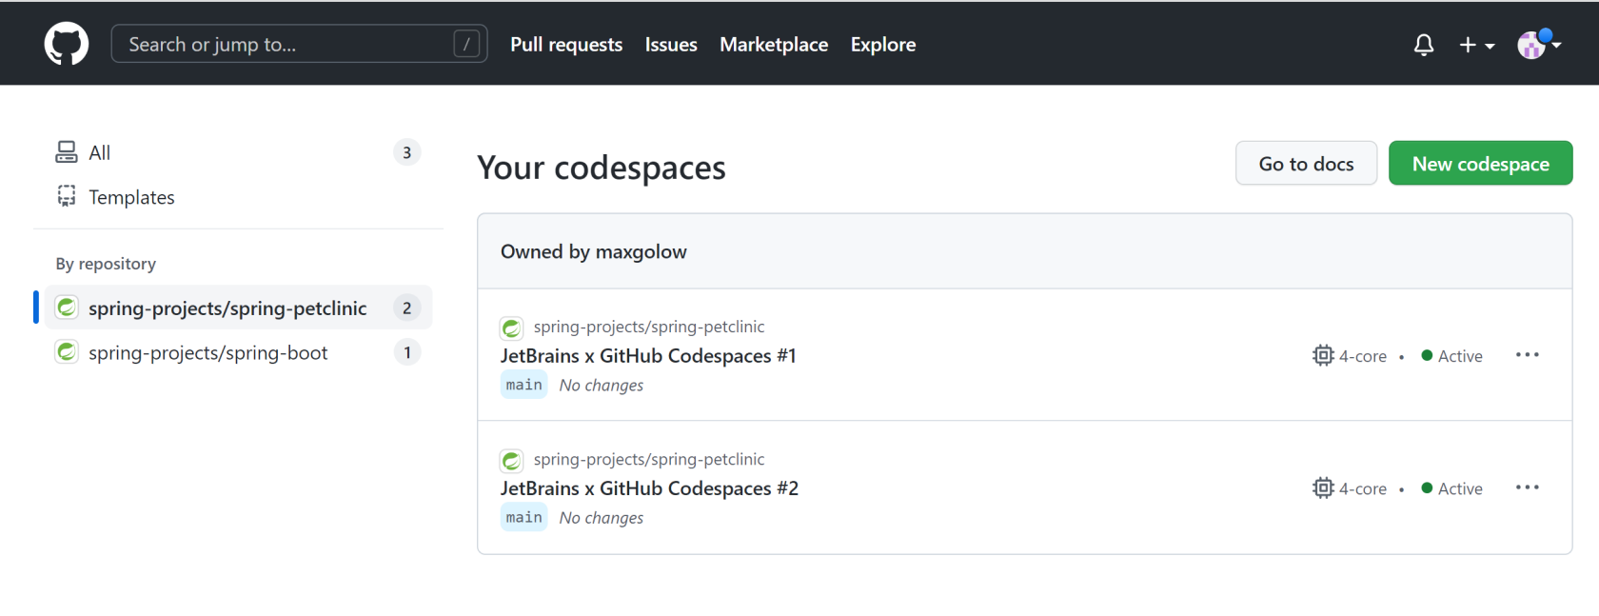Create a New codespace
The width and height of the screenshot is (1599, 616).
pos(1479,164)
